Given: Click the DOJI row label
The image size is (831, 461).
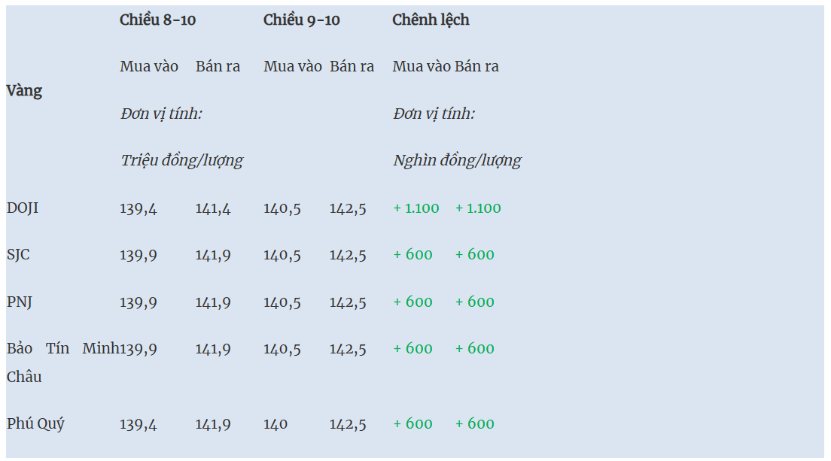Looking at the screenshot, I should (23, 208).
